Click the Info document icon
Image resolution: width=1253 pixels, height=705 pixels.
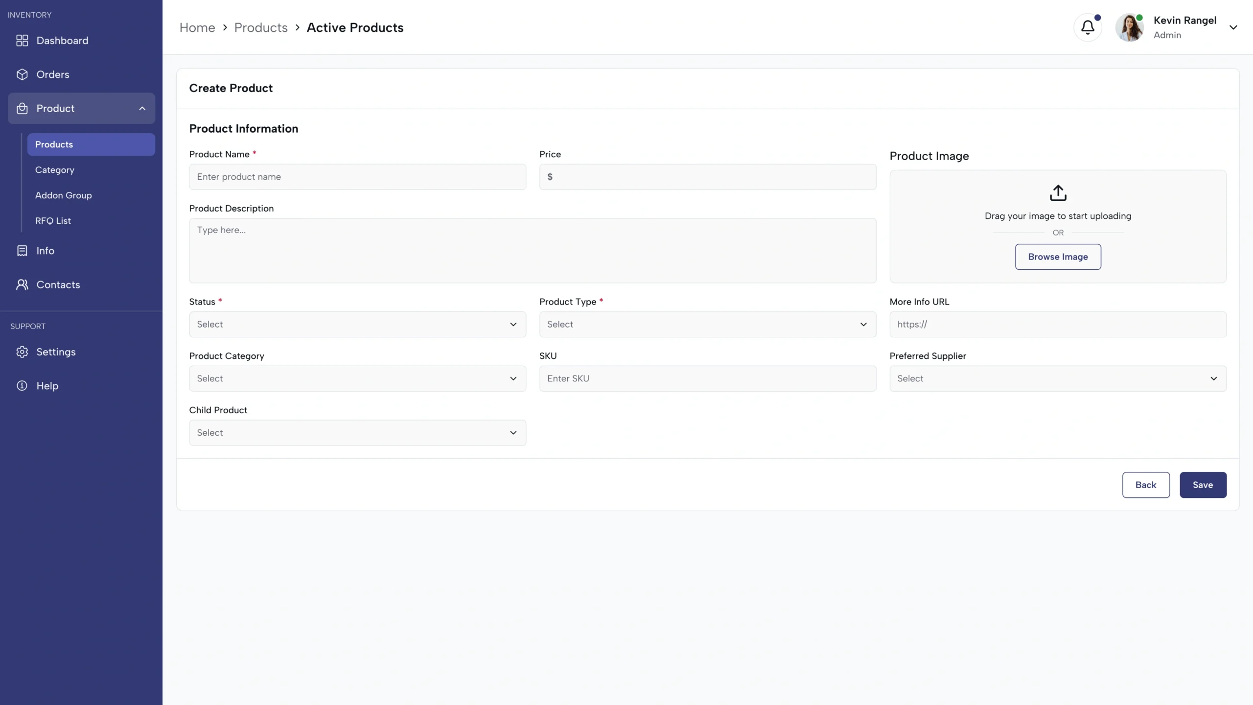pos(22,251)
